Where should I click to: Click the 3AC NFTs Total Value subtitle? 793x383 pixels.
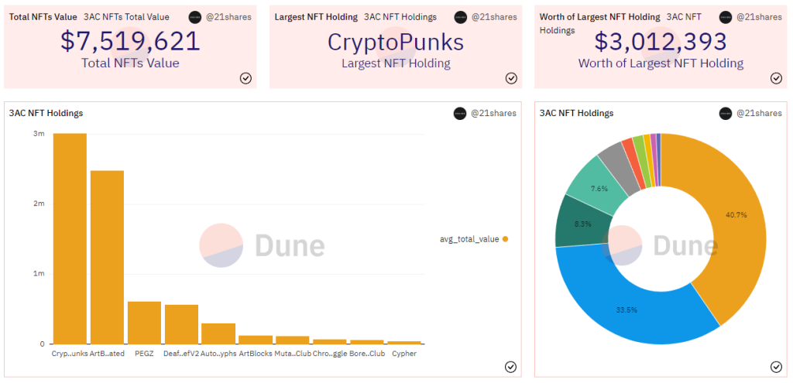pyautogui.click(x=126, y=17)
